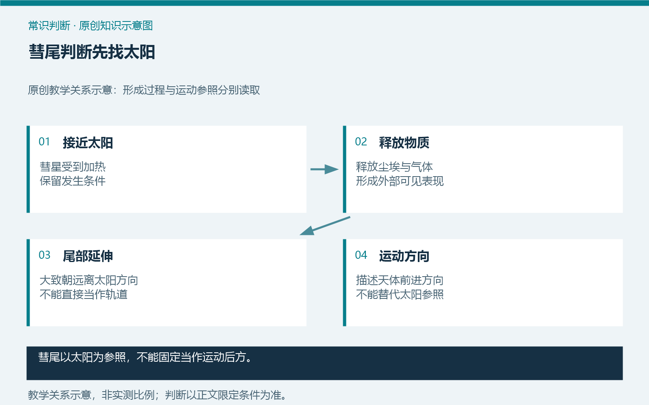649x405 pixels.
Task: Select the heading 尾部延伸
Action: coord(88,256)
